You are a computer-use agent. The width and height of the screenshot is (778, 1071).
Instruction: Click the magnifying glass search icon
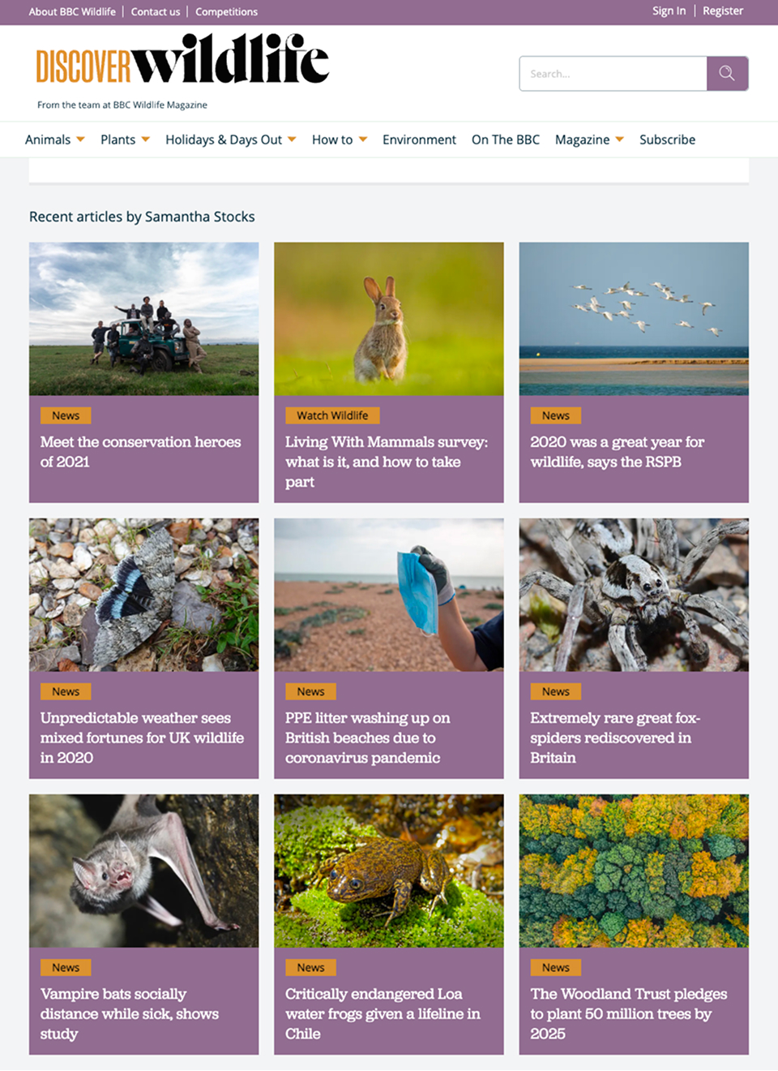[x=727, y=74]
